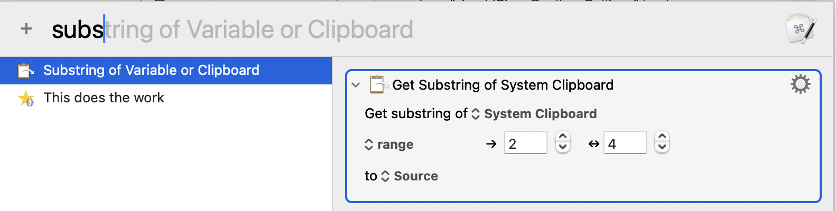
Task: Click the Keyboard Maestro icon at top right
Action: click(x=801, y=29)
